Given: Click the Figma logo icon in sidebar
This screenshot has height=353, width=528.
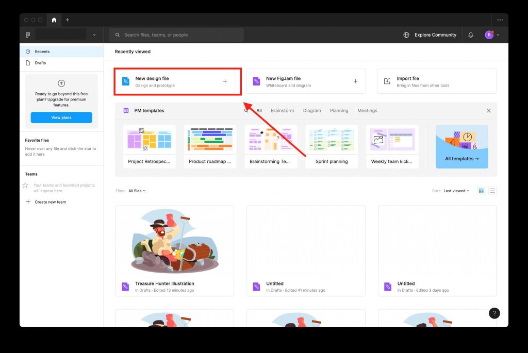Looking at the screenshot, I should tap(28, 35).
